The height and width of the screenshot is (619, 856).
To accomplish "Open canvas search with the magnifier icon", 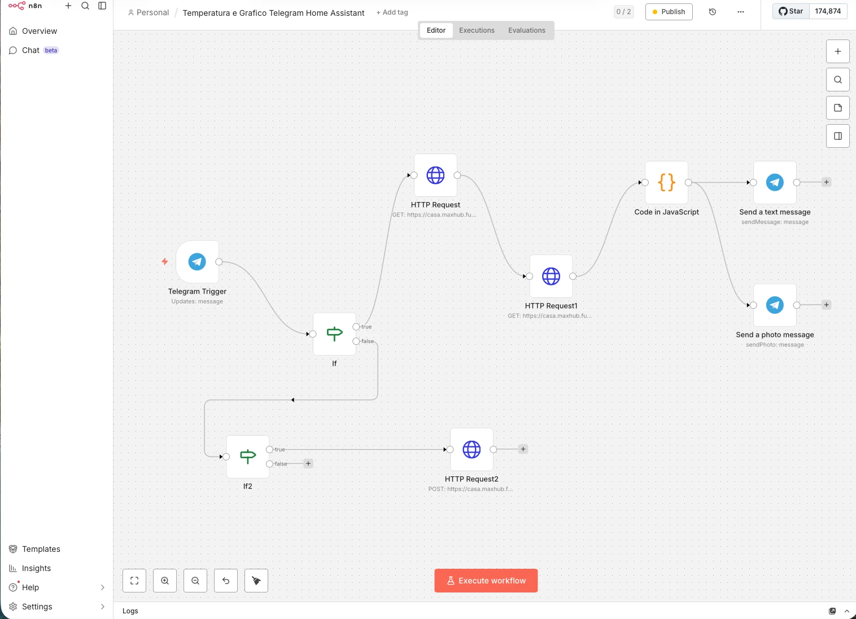I will tap(837, 79).
